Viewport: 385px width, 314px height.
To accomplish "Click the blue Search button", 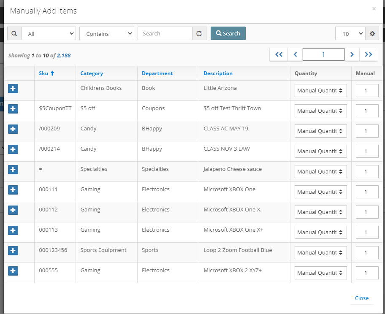I will 228,33.
